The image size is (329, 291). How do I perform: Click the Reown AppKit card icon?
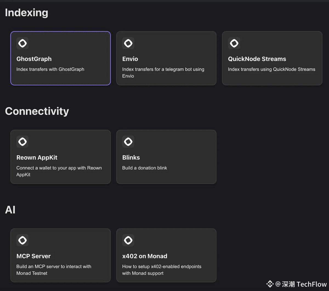point(22,142)
